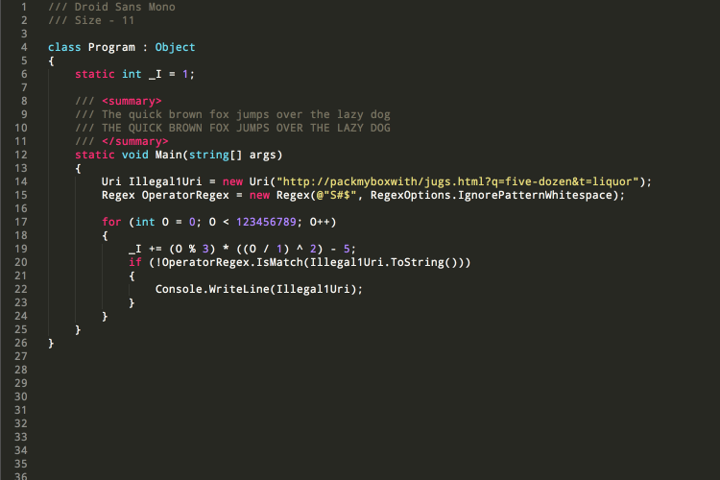
Task: Click line number 30 in the gutter
Action: [x=21, y=396]
